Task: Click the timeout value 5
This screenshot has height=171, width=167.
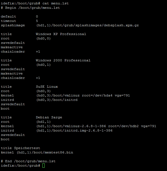Action: pyautogui.click(x=37, y=21)
